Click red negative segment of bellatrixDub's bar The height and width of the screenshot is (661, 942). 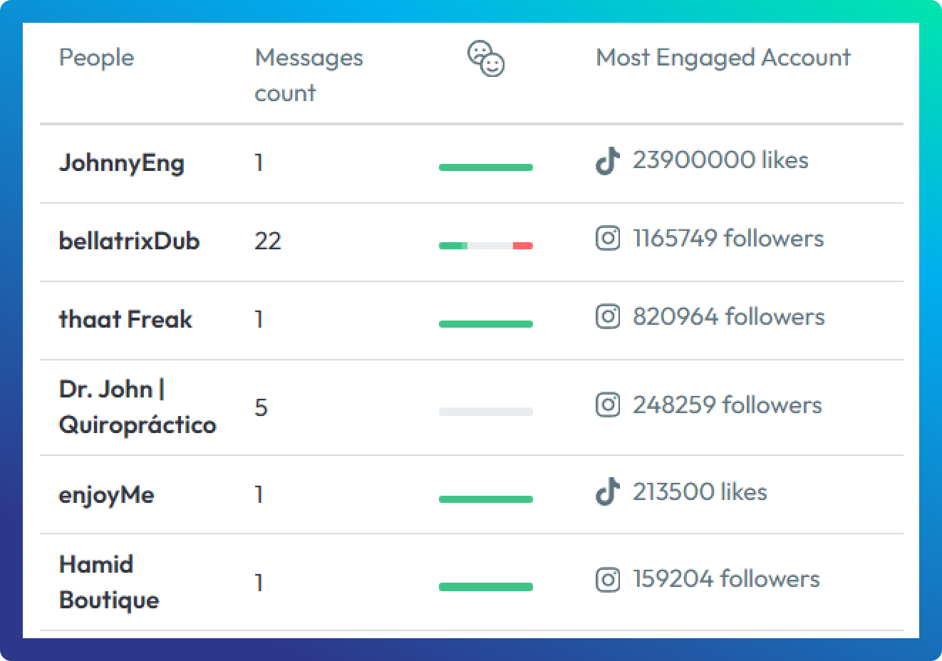522,245
